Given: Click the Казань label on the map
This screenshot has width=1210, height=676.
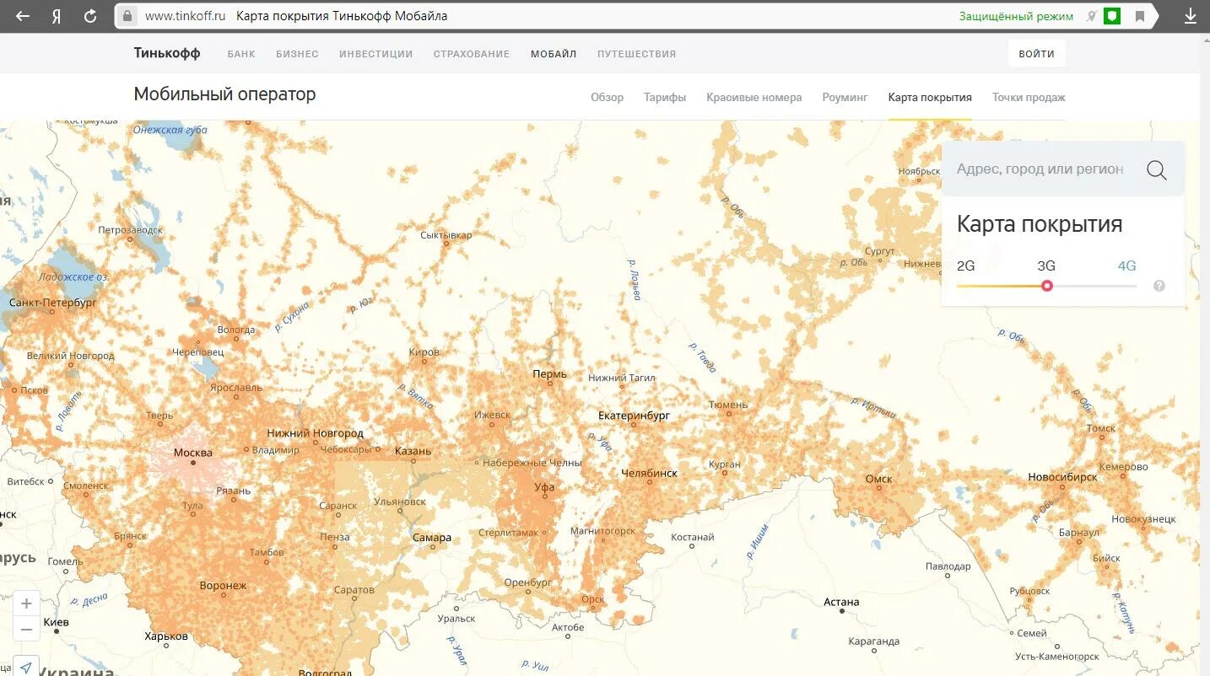Looking at the screenshot, I should [x=413, y=451].
